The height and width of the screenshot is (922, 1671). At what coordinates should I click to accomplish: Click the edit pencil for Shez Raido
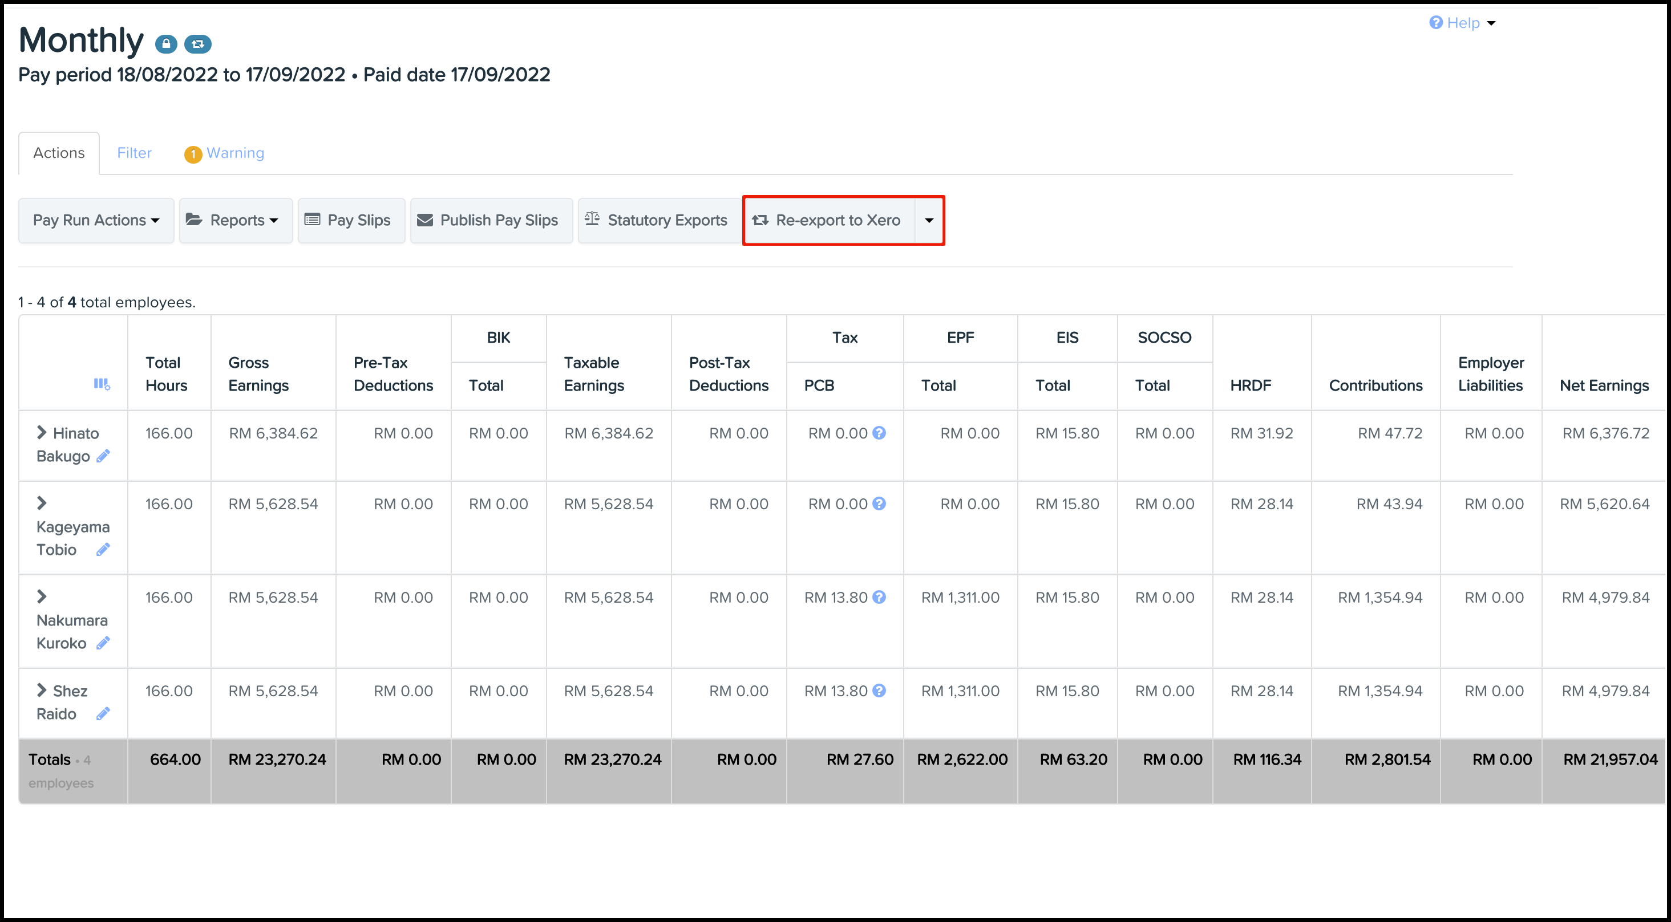pos(103,714)
